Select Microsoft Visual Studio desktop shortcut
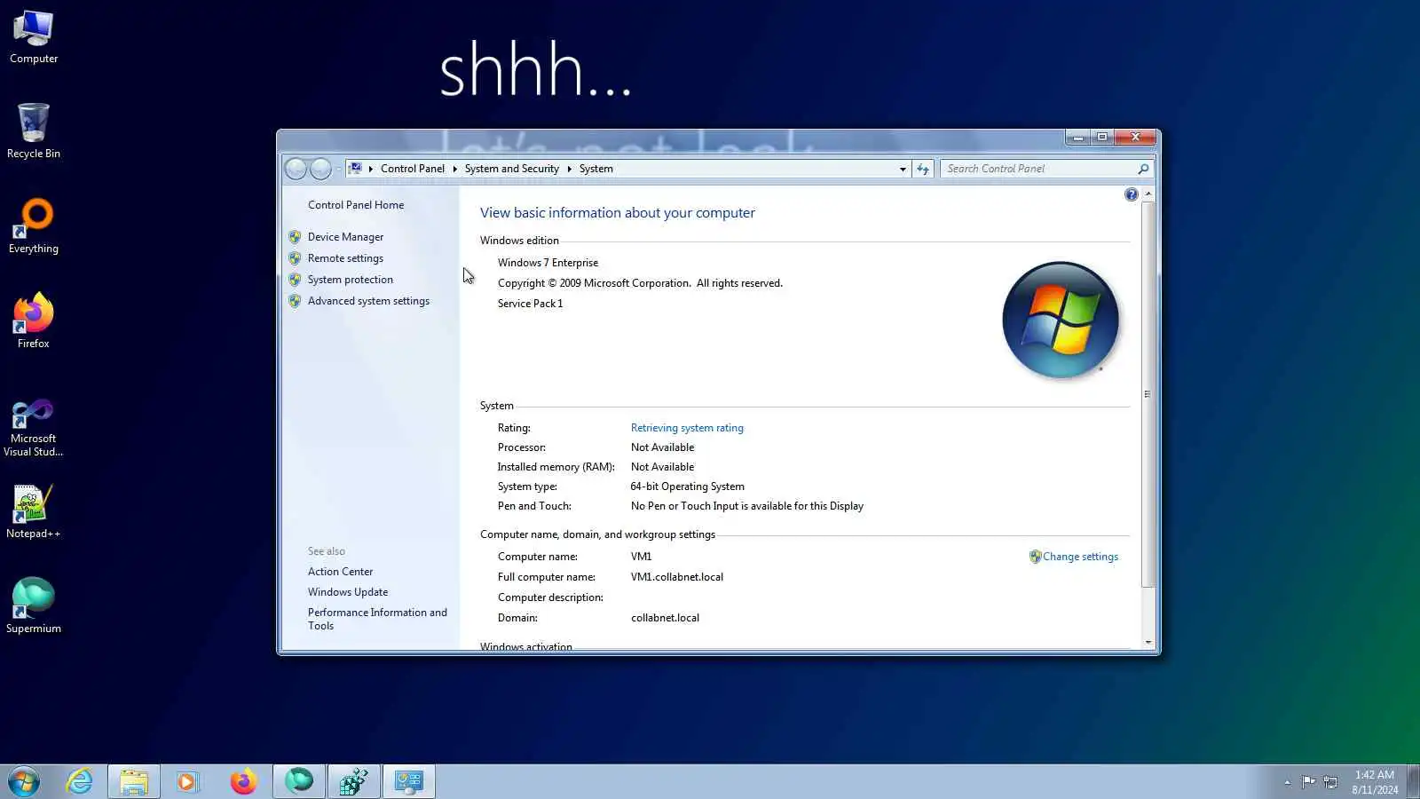The width and height of the screenshot is (1420, 799). (x=34, y=428)
